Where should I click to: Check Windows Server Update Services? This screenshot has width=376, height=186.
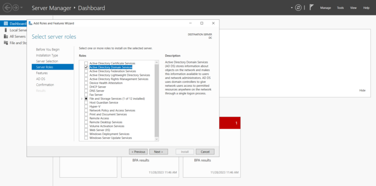[x=86, y=138]
